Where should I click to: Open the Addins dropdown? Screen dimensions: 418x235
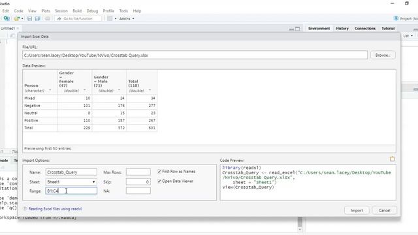pyautogui.click(x=127, y=19)
